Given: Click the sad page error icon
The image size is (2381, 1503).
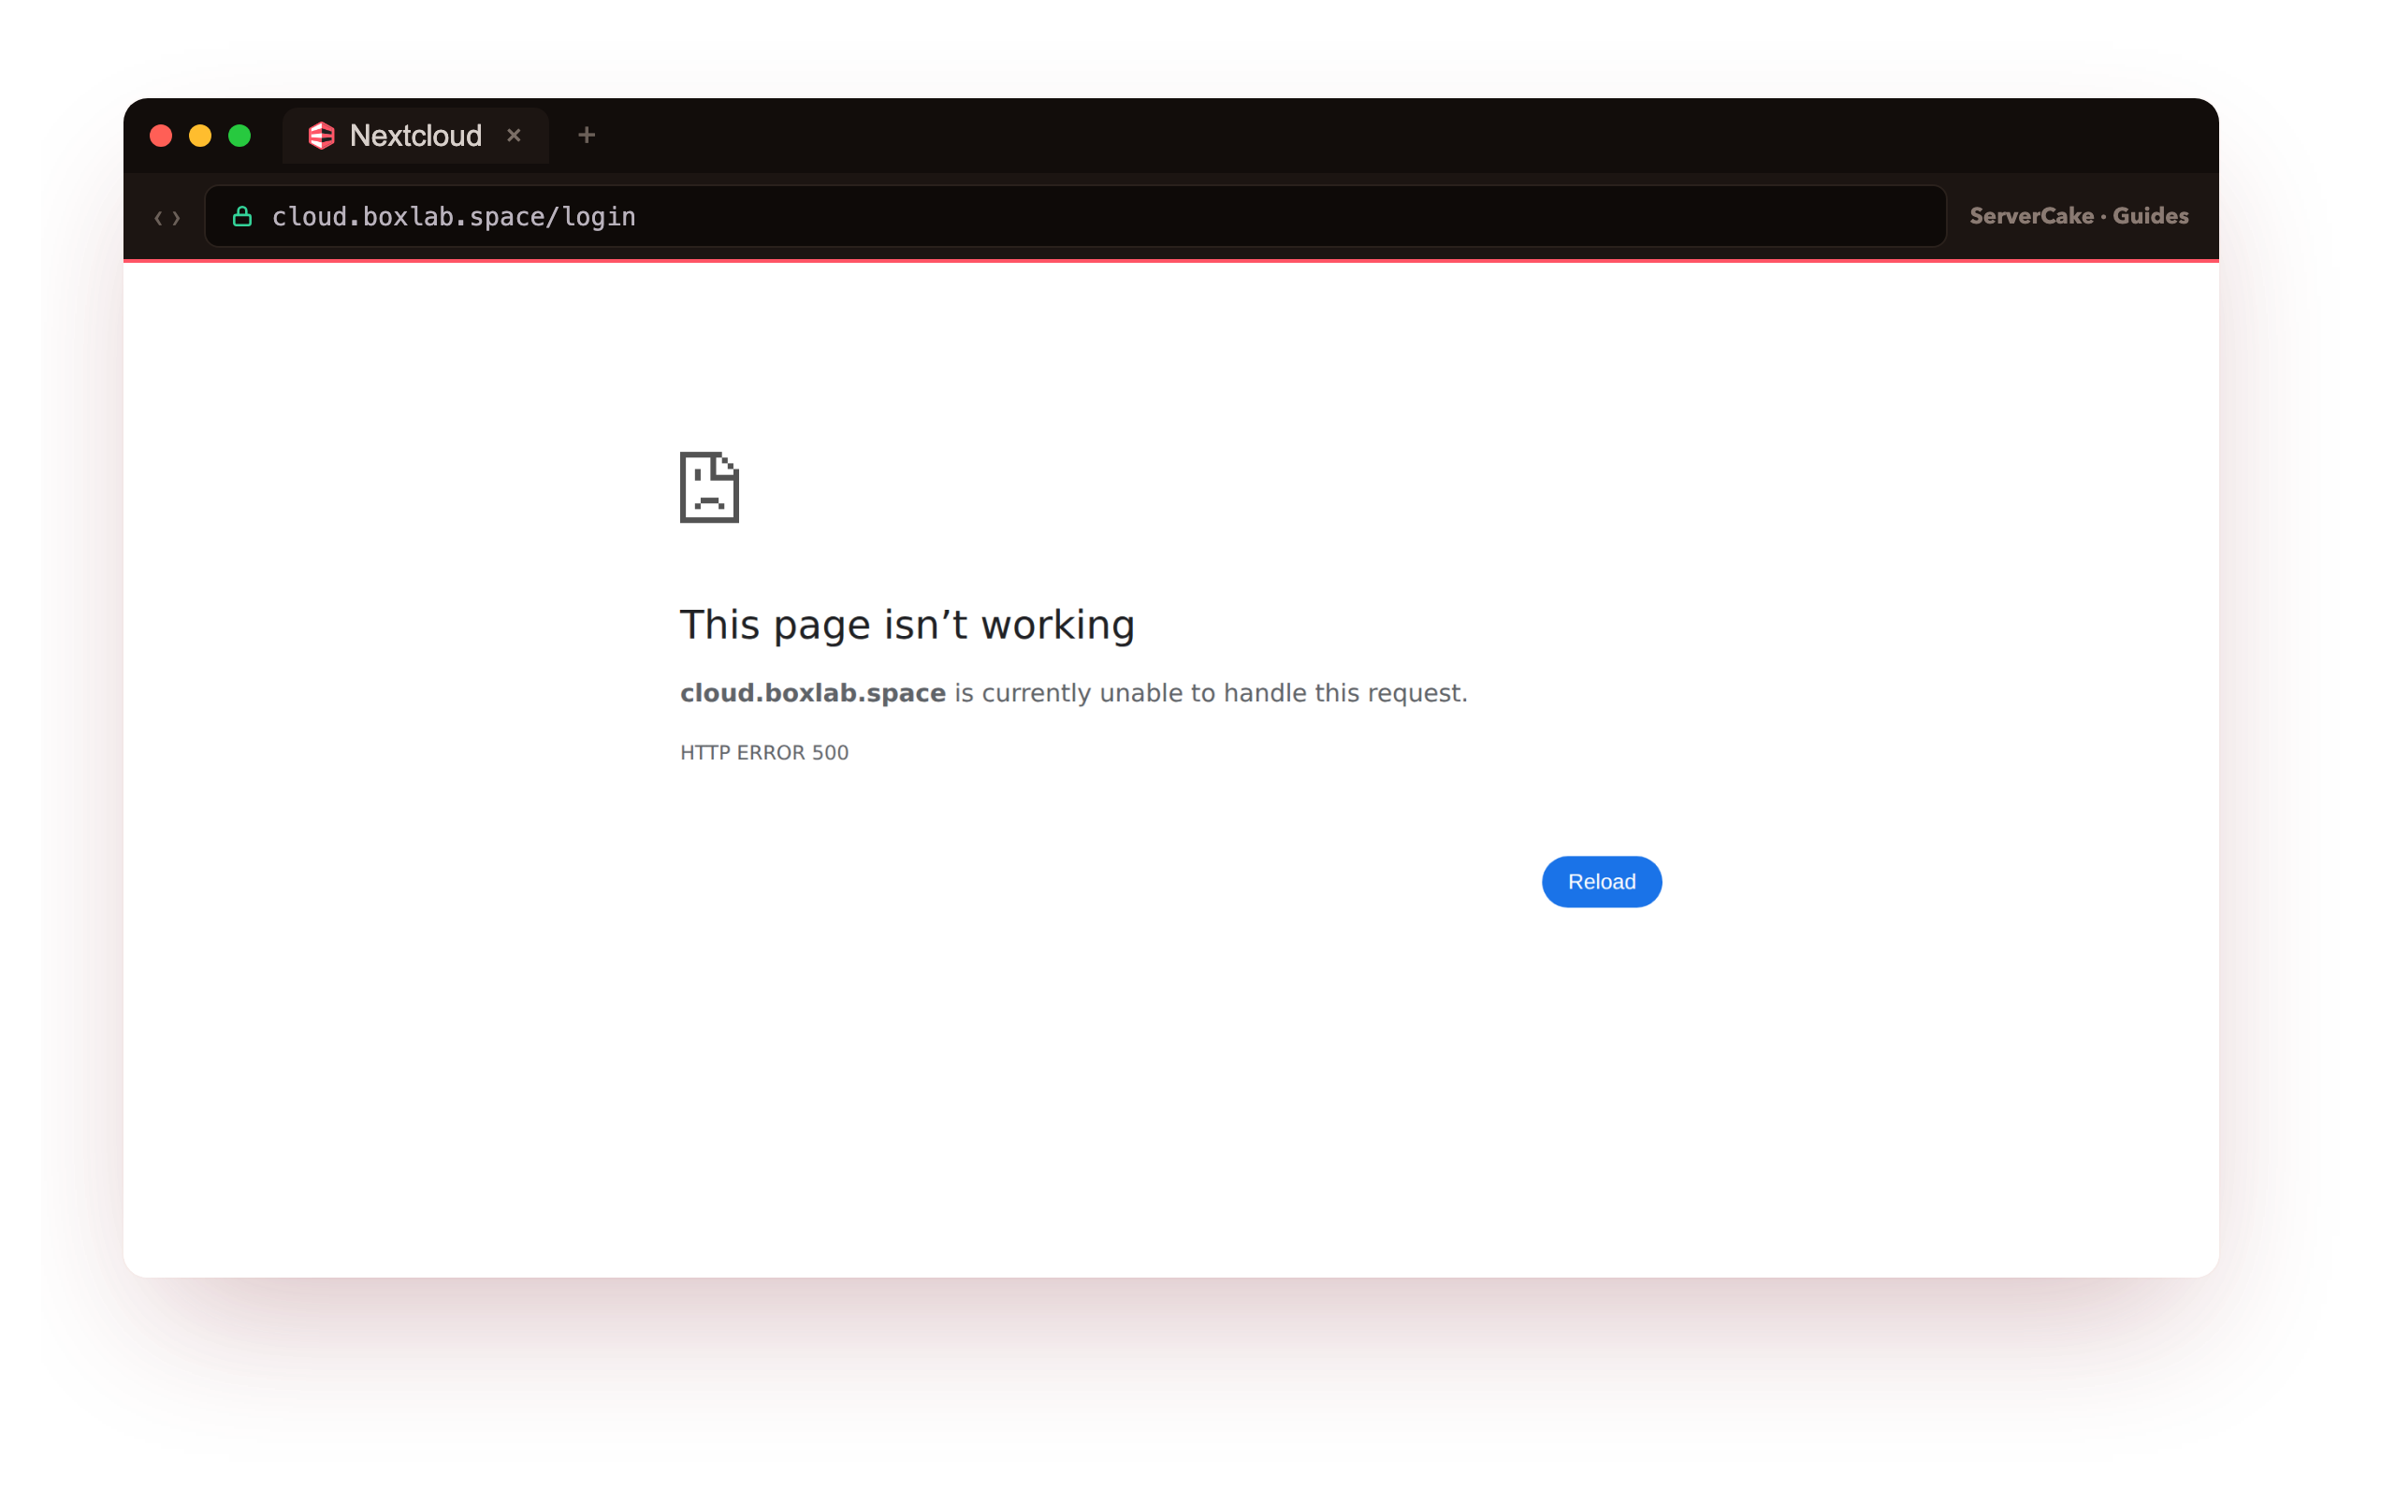Looking at the screenshot, I should pyautogui.click(x=709, y=487).
